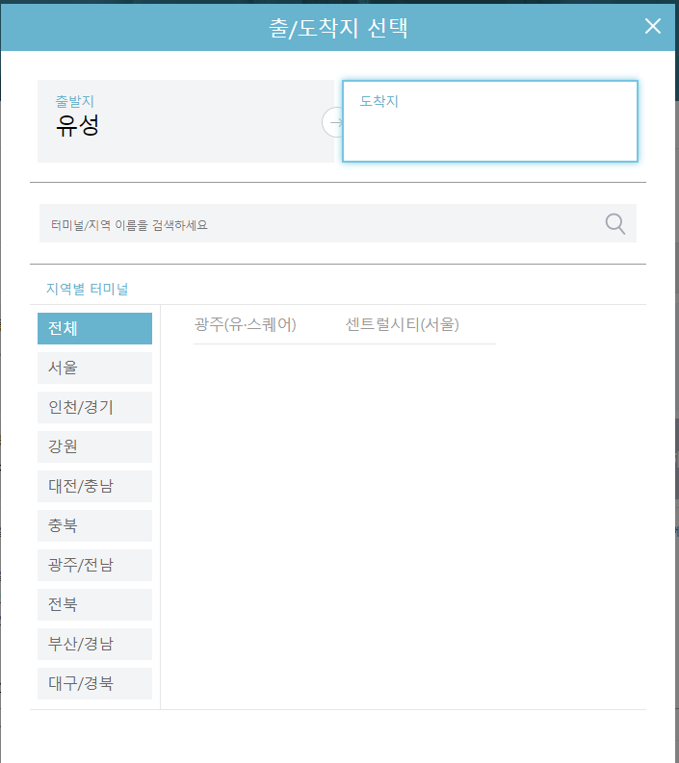Select the 출발지 유성 box
Screen dimensions: 679x763
coord(186,121)
